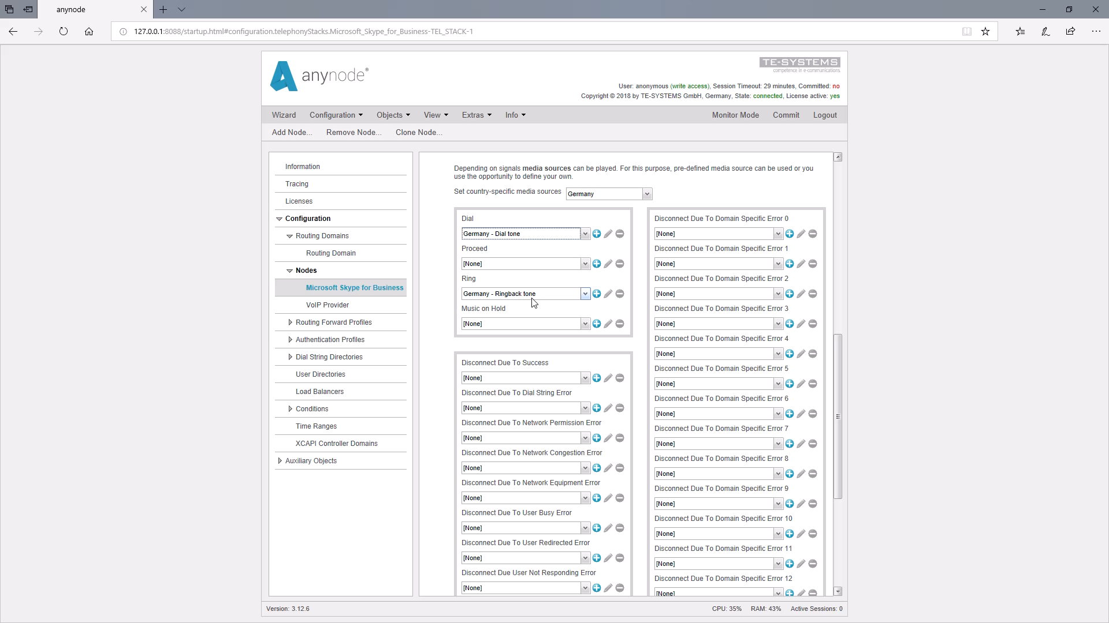The height and width of the screenshot is (623, 1109).
Task: Click the Commit button
Action: (786, 115)
